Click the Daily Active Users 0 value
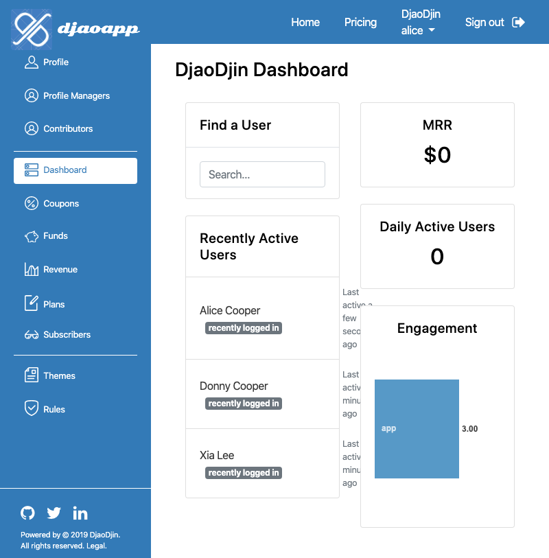The image size is (549, 558). [437, 256]
